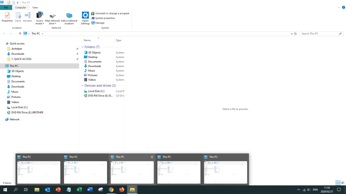
Task: Select 3D Objects in the file list
Action: (x=94, y=53)
